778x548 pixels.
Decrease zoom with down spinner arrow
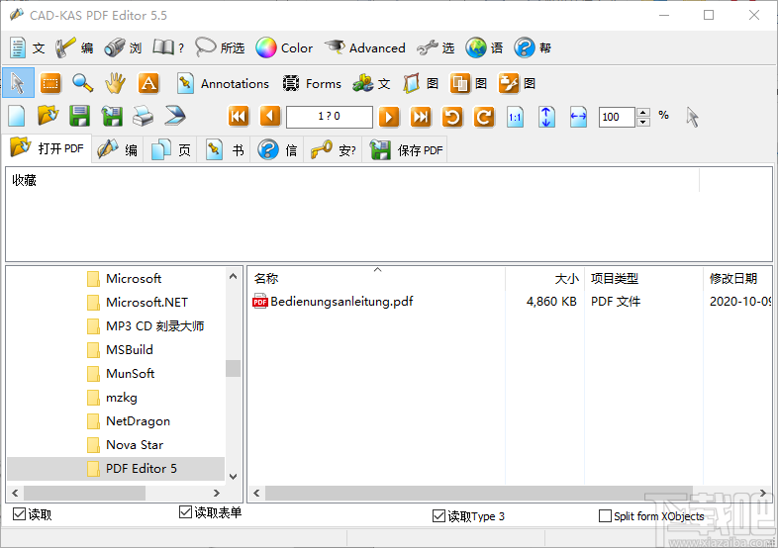[x=643, y=122]
